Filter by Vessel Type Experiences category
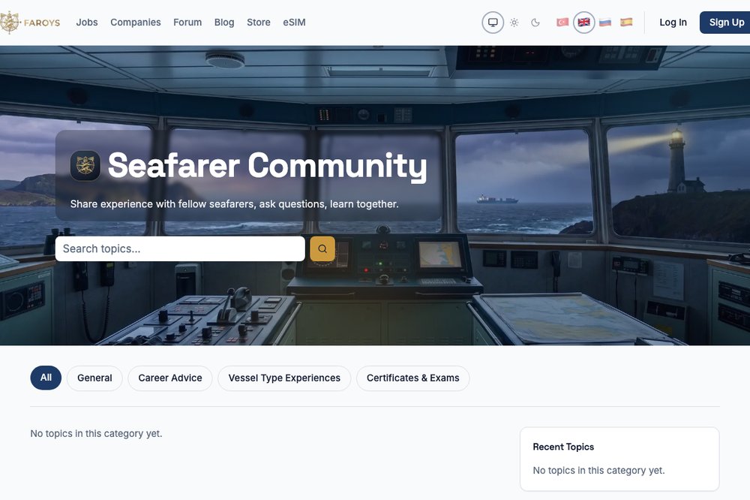 [284, 378]
